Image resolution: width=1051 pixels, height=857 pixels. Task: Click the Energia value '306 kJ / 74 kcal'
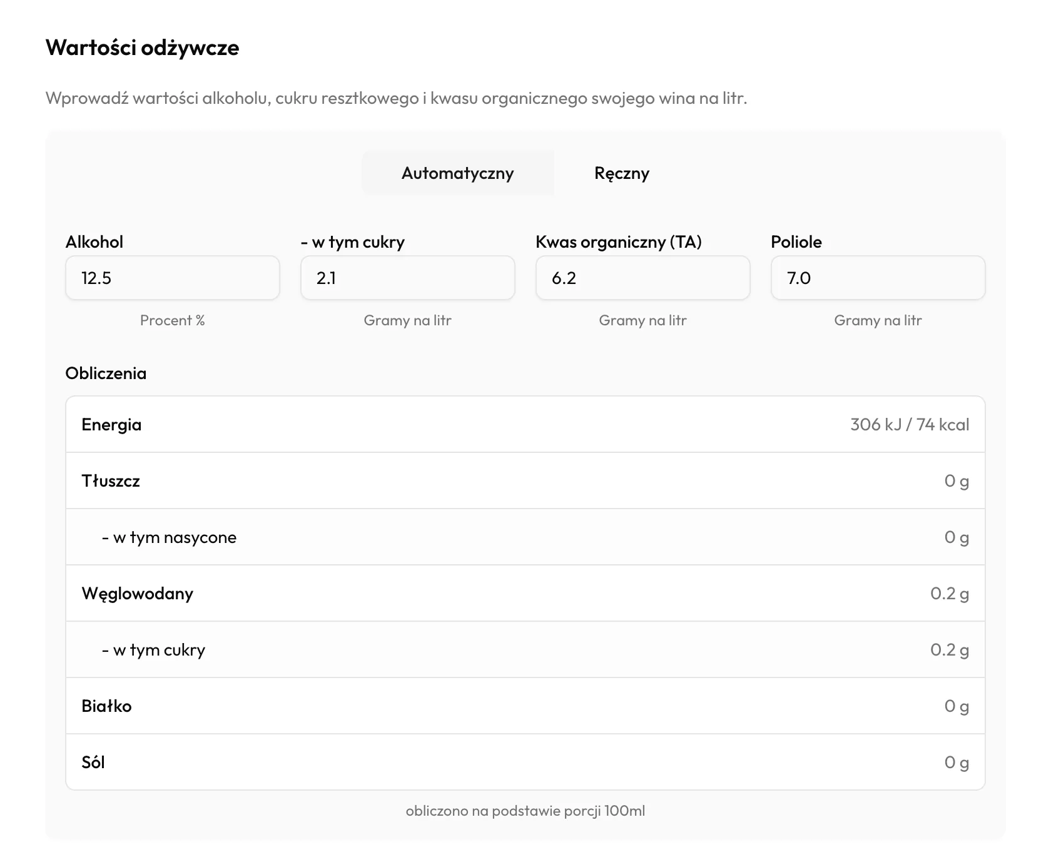tap(910, 425)
